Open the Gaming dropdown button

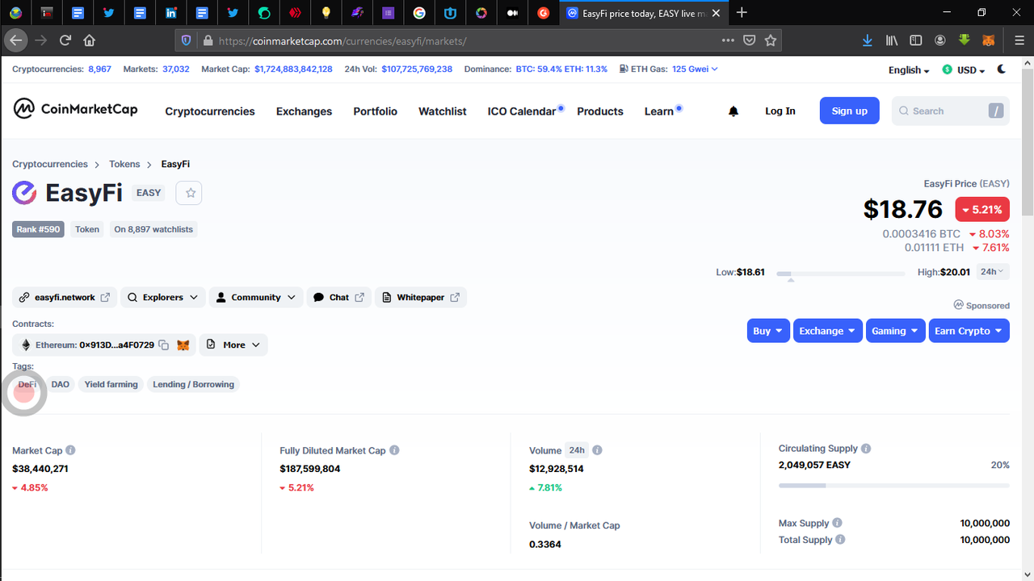point(895,331)
